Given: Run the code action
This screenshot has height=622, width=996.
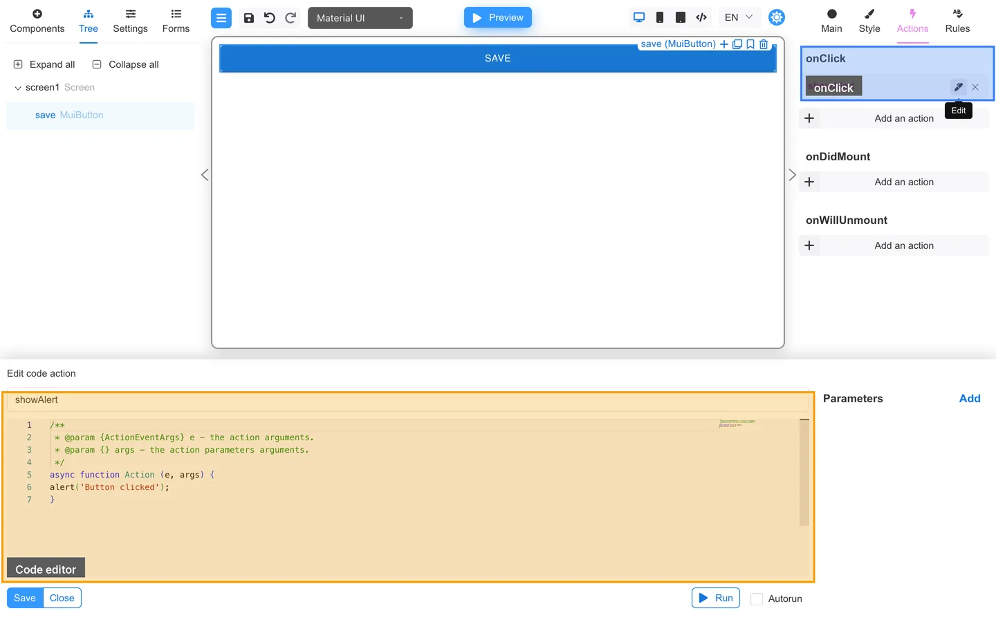Looking at the screenshot, I should point(716,598).
